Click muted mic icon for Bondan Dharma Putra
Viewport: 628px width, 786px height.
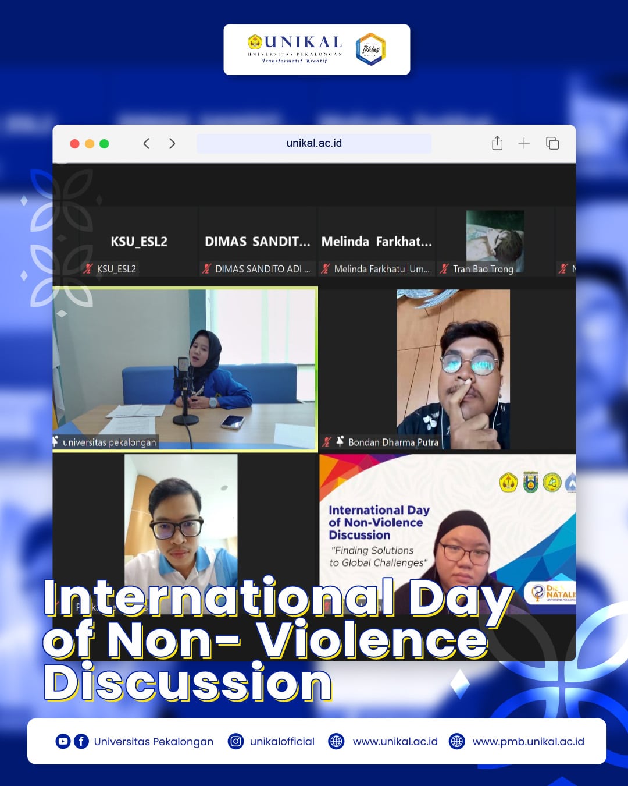[x=327, y=442]
